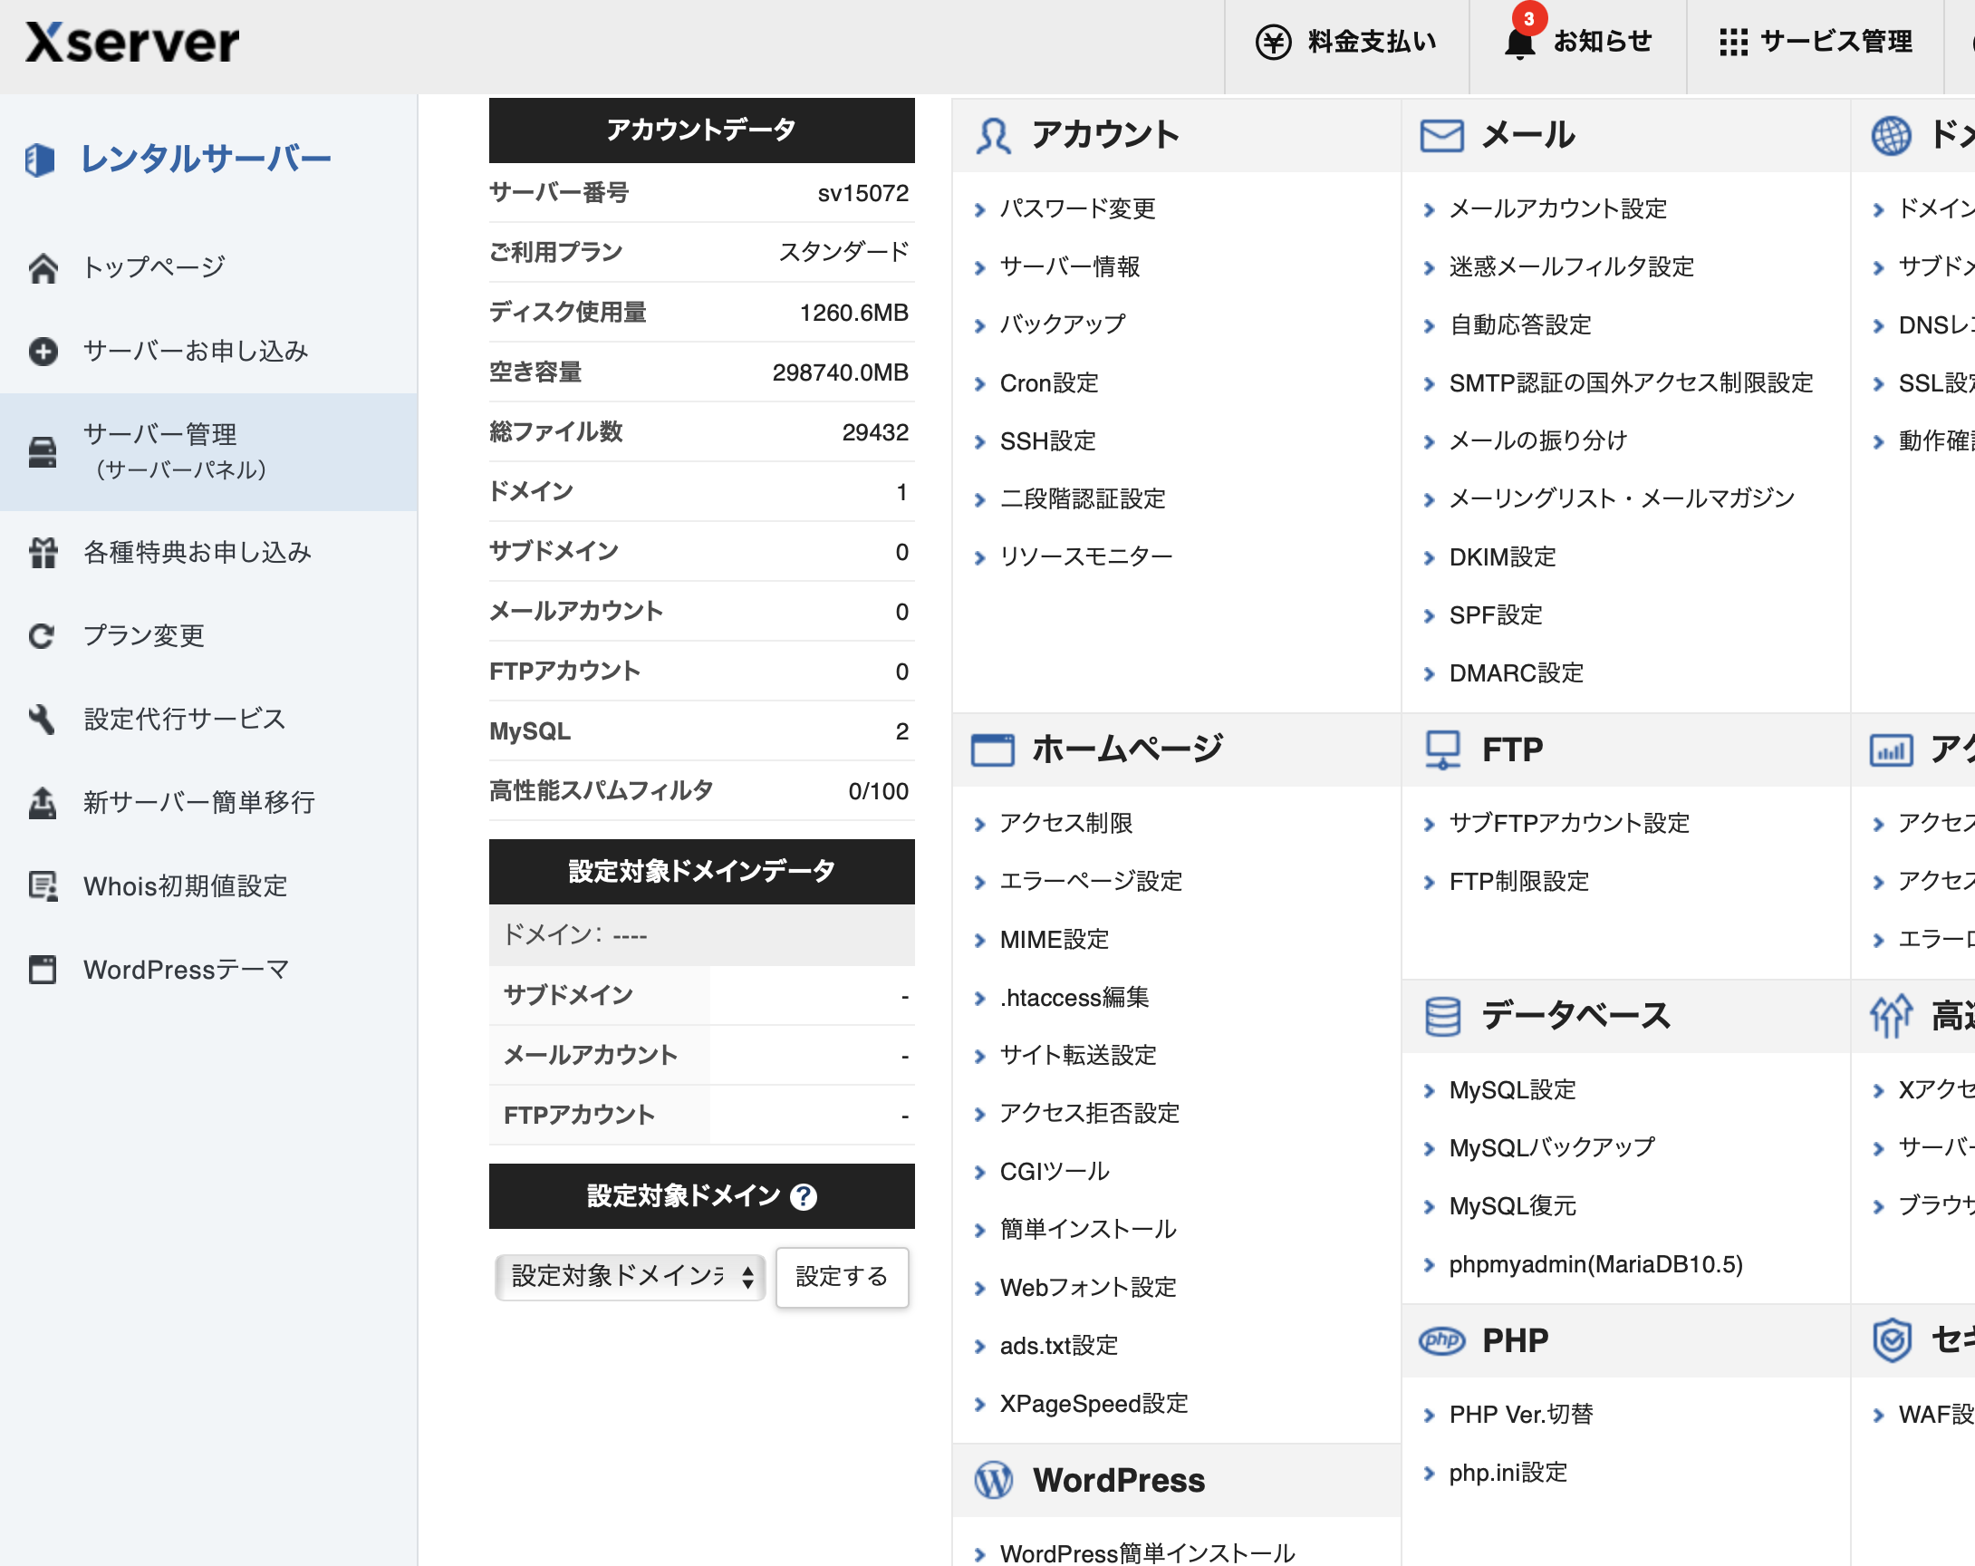This screenshot has height=1566, width=1975.
Task: Open MySQL設定 link
Action: click(x=1511, y=1090)
